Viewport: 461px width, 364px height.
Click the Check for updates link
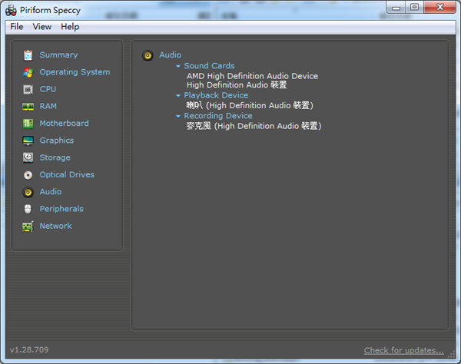[403, 350]
